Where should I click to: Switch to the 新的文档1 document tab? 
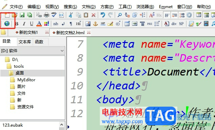click(x=28, y=32)
